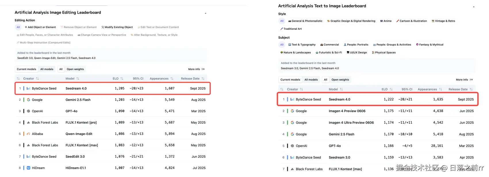Filter by Edit People, Faces, or Character Attributes
This screenshot has width=489, height=177.
[x=45, y=35]
